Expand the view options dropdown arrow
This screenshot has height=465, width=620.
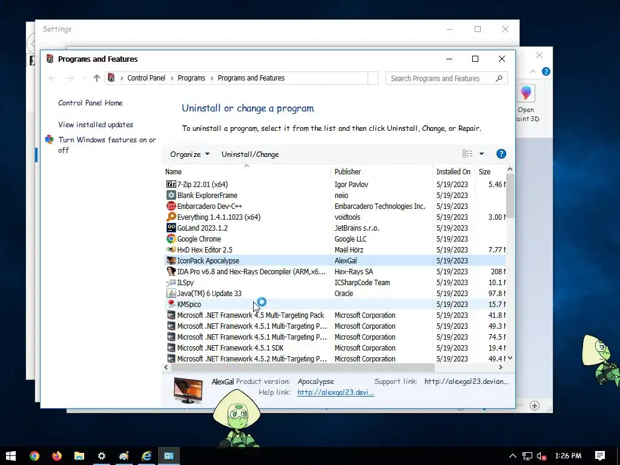481,154
